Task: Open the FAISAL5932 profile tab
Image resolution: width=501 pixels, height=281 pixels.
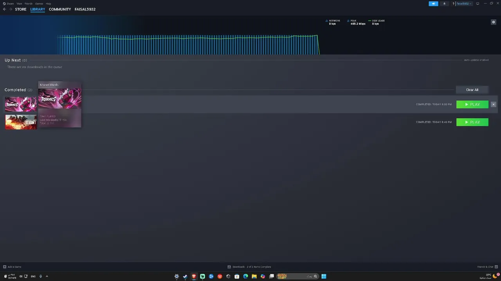Action: pyautogui.click(x=85, y=9)
